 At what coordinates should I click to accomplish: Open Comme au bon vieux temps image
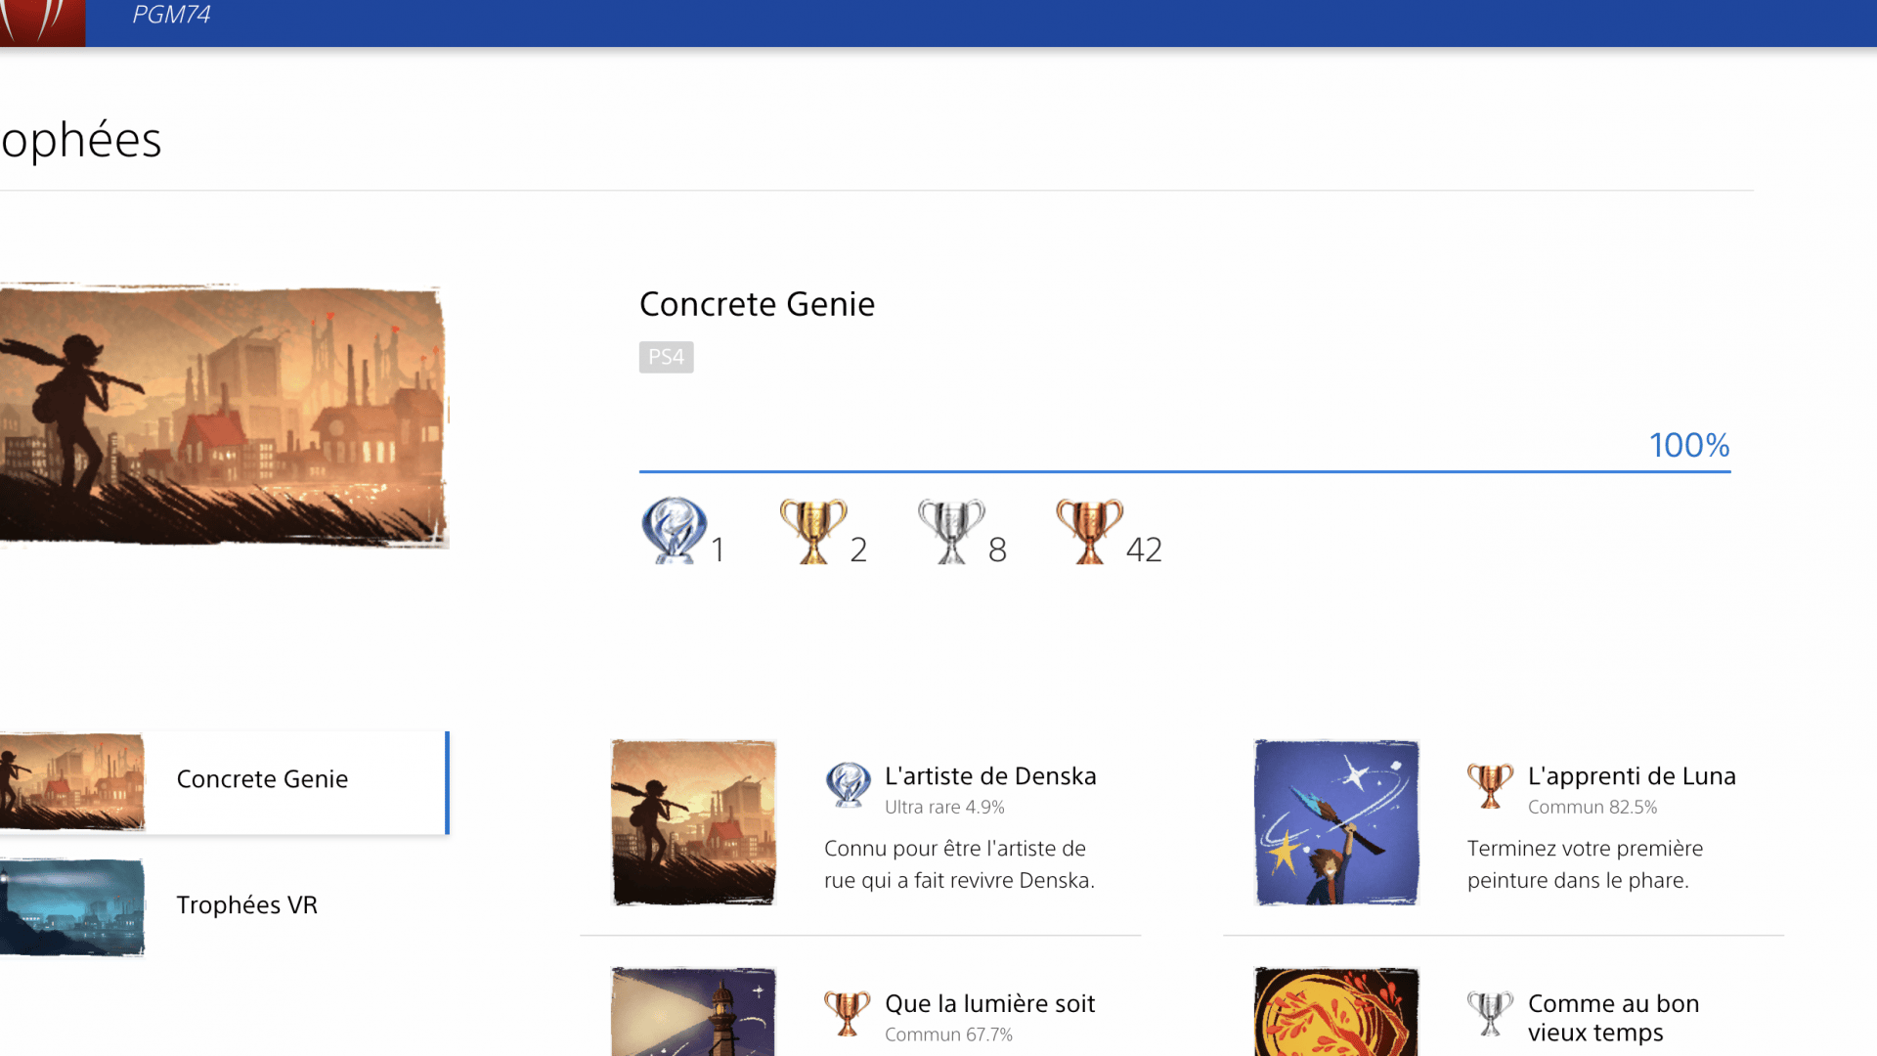(x=1336, y=1011)
